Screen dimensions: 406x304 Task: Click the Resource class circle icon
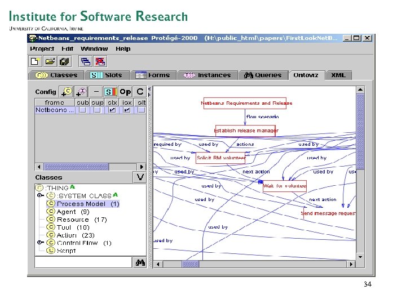tap(51, 219)
